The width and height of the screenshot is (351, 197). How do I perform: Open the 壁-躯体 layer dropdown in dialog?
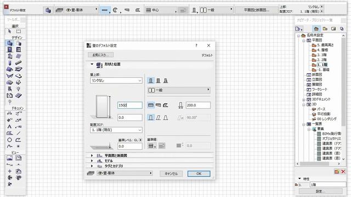[x=124, y=173]
